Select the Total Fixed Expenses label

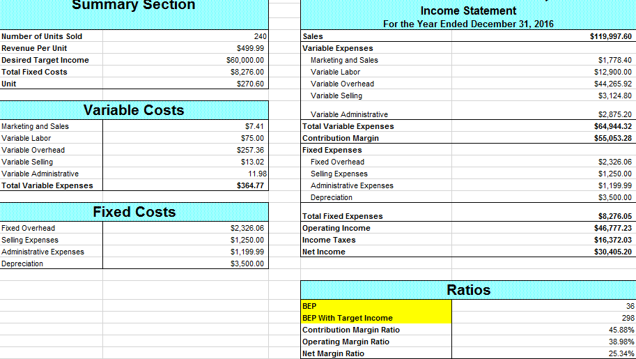[342, 217]
